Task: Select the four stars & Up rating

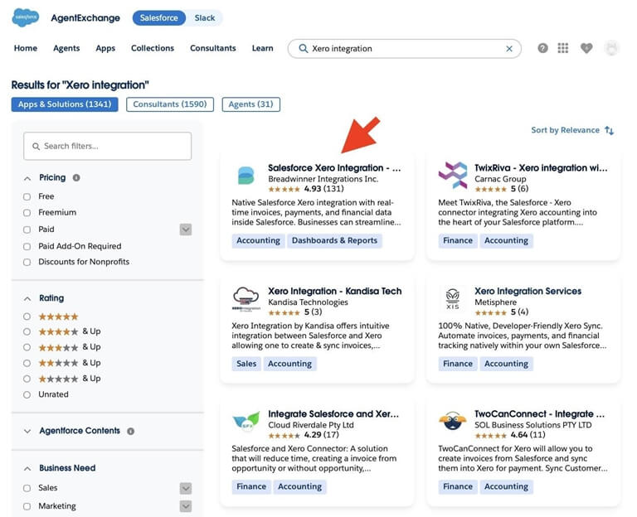Action: (x=27, y=331)
